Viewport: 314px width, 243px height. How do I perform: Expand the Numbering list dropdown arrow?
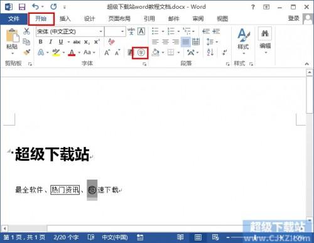coord(178,31)
